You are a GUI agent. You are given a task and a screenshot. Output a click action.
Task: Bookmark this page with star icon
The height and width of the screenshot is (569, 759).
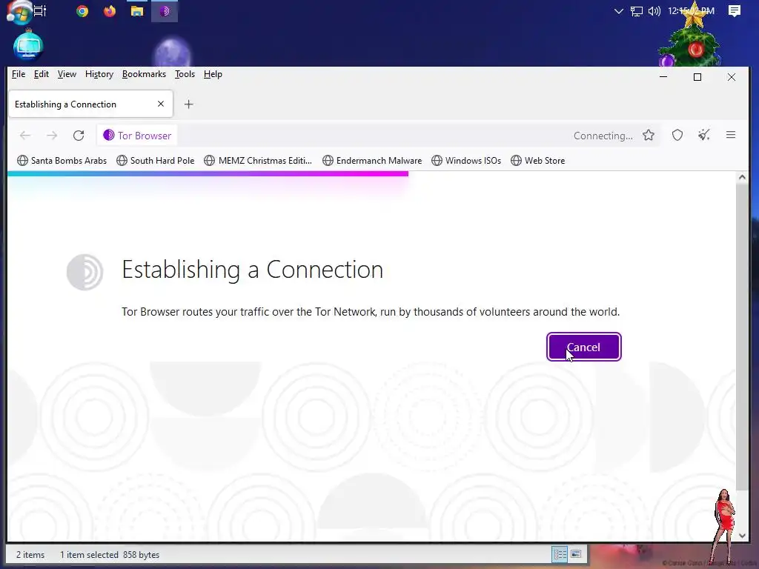(x=649, y=136)
